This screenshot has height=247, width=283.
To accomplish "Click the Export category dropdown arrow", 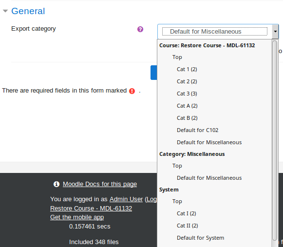I will (x=275, y=31).
